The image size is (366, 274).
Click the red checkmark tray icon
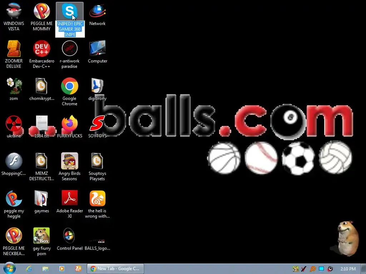click(304, 269)
